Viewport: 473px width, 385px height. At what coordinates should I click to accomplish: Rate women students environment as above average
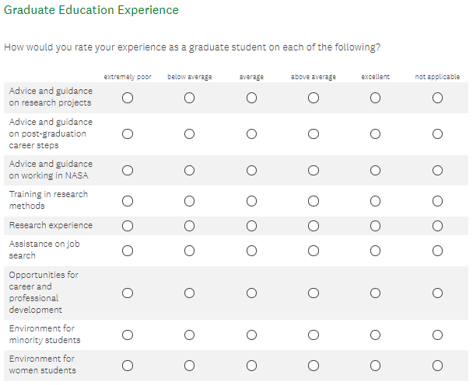[314, 366]
